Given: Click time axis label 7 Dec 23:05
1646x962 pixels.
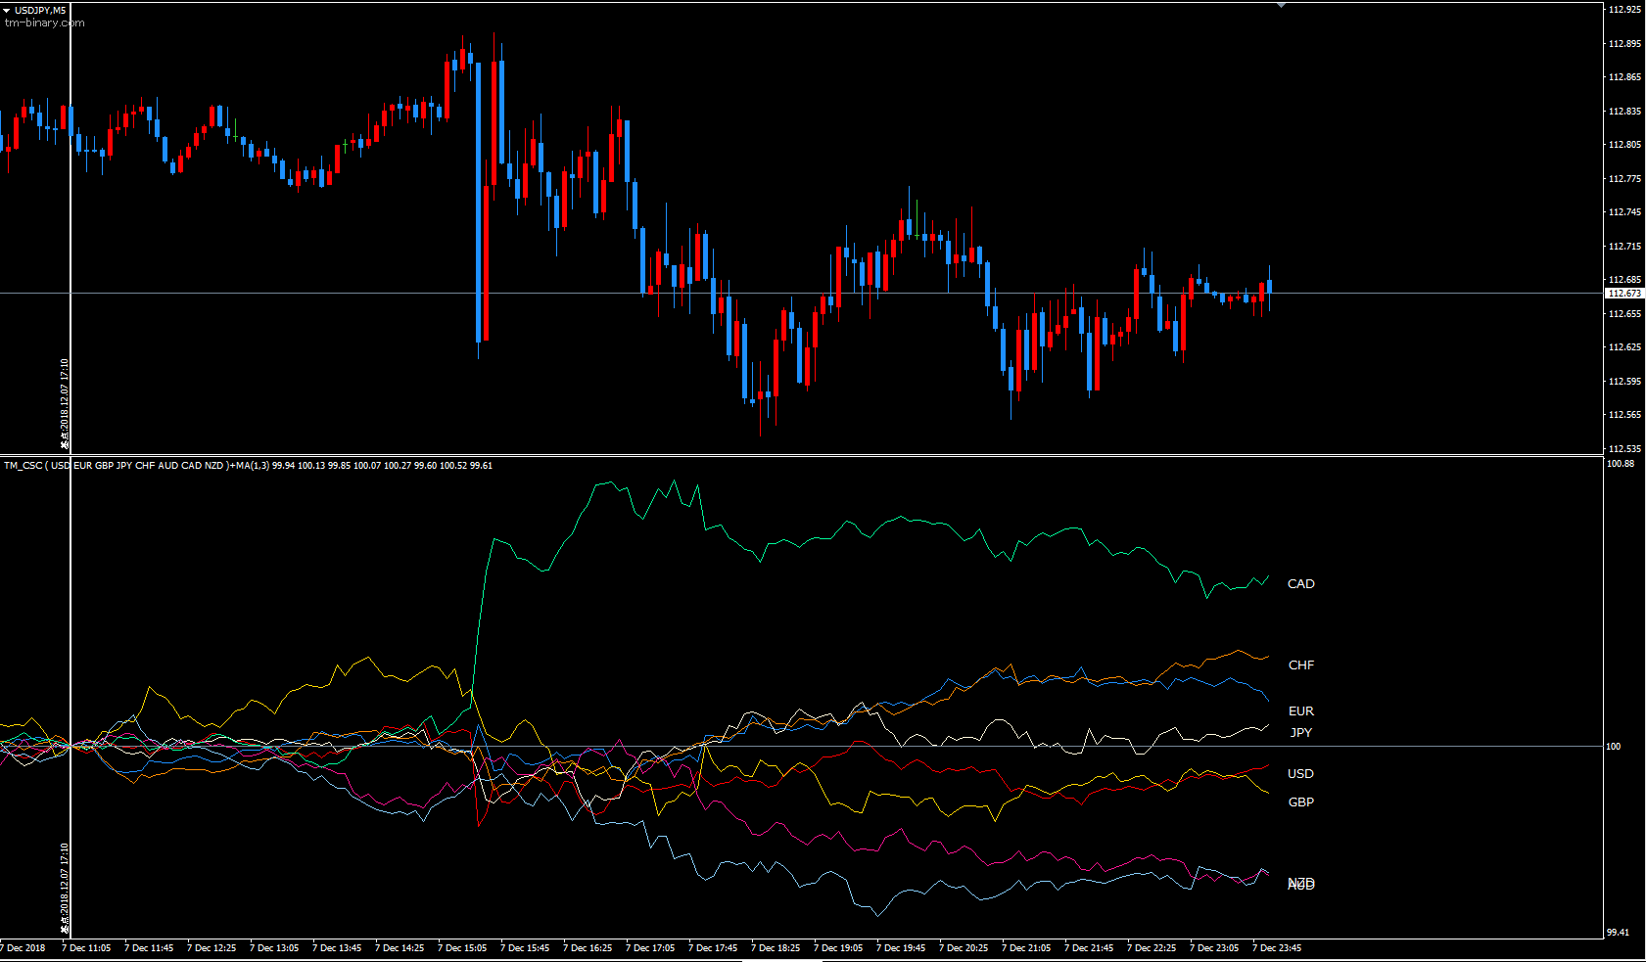Looking at the screenshot, I should point(1214,948).
